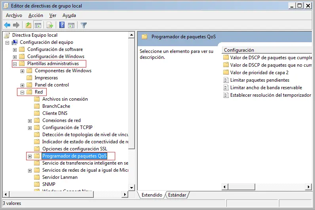Screen dimensions: 315x210
Task: Click the Servidor Lanman folder icon
Action: (x=37, y=177)
